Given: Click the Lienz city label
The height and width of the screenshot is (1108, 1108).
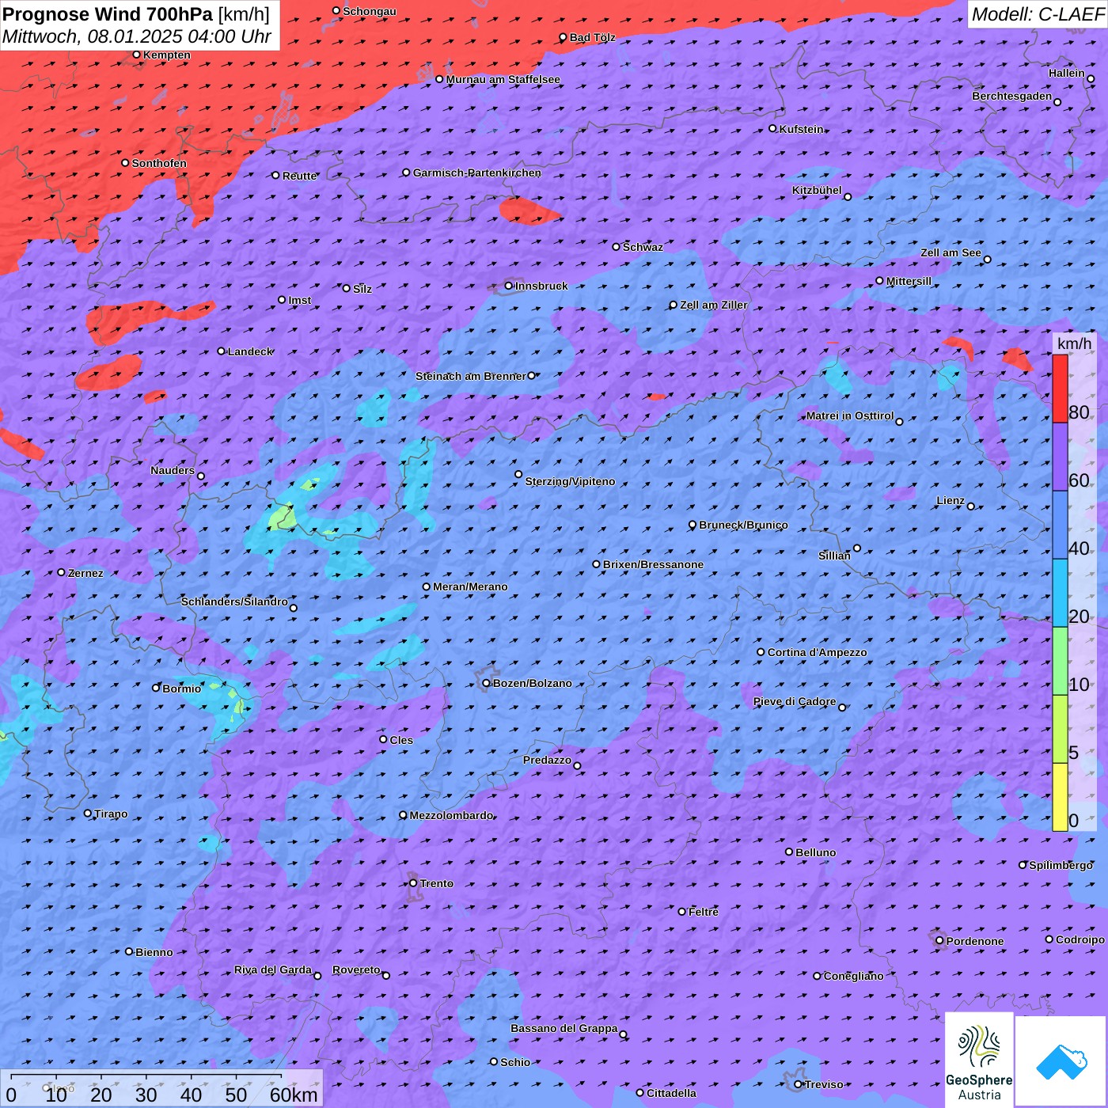Looking at the screenshot, I should 951,500.
